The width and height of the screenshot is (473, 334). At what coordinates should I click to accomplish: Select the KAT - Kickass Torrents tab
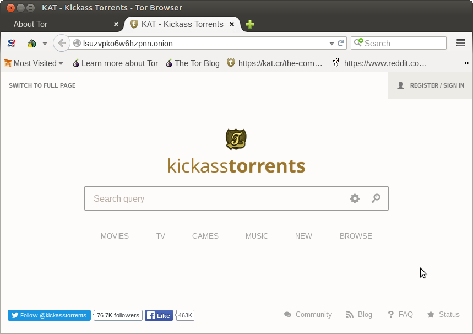coord(182,24)
